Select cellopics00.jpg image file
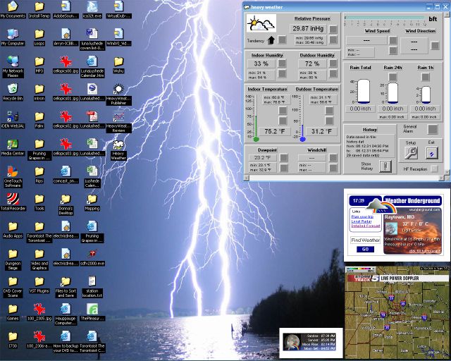The height and width of the screenshot is (361, 451). (66, 64)
